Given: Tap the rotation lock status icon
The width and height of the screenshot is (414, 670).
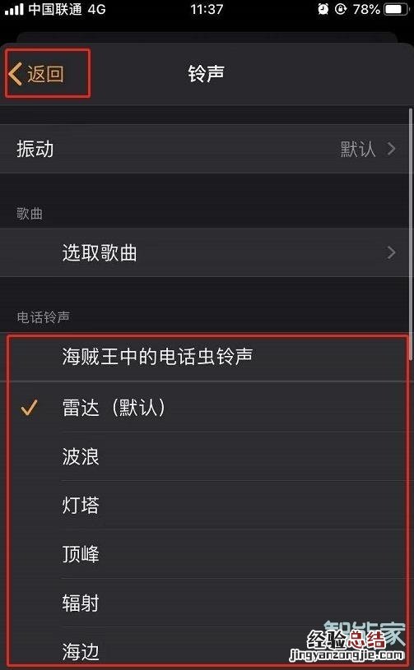Looking at the screenshot, I should (x=341, y=9).
